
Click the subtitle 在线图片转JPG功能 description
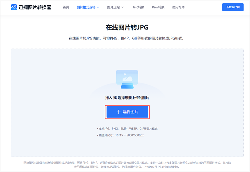tap(126, 38)
